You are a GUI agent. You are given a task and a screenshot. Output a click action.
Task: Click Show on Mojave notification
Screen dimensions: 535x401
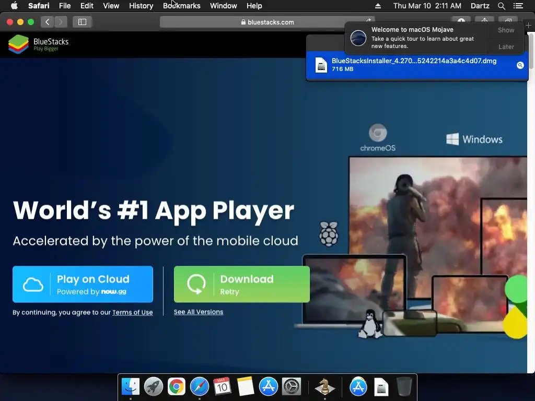pyautogui.click(x=506, y=30)
